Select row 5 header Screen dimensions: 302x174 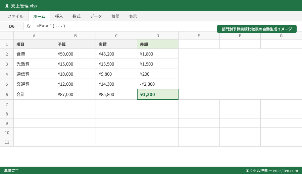coord(7,84)
